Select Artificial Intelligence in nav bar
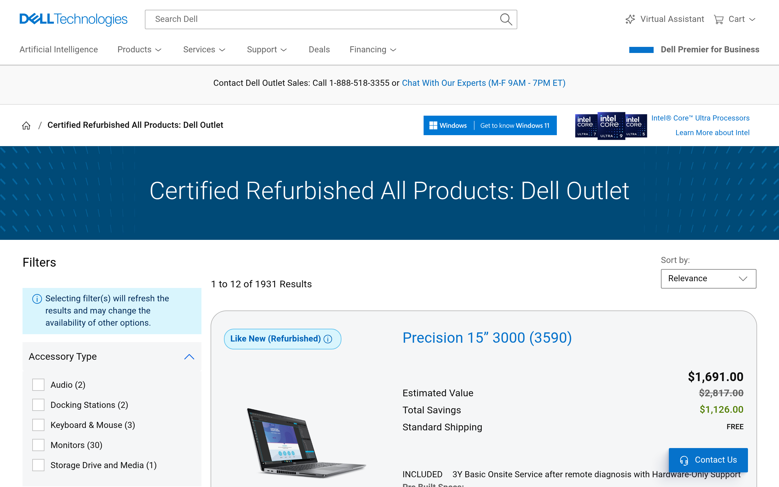Viewport: 779px width, 487px height. pos(59,50)
